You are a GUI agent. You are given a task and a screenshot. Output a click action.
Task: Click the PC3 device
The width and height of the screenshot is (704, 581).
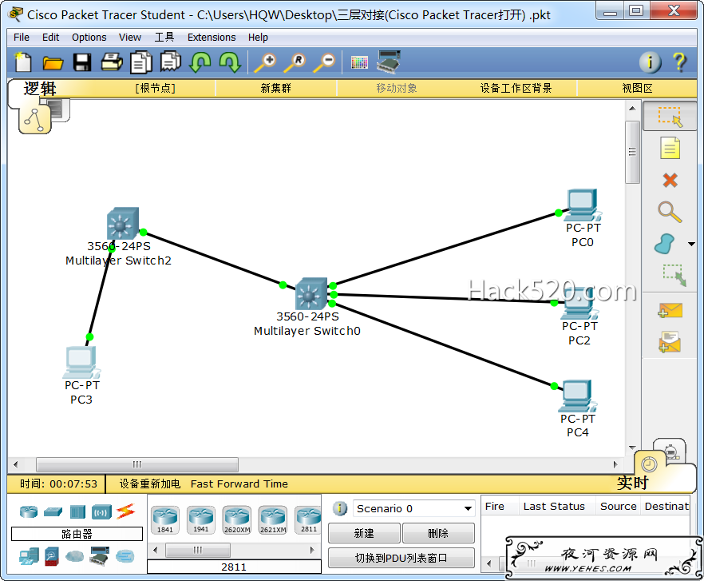pyautogui.click(x=81, y=362)
